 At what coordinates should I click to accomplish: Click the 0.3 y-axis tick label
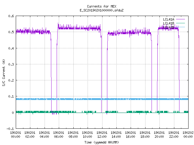[x=11, y=64]
